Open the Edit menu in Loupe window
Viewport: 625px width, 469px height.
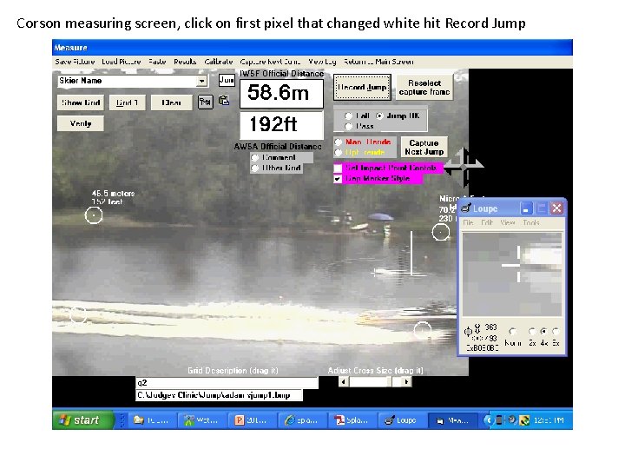click(x=487, y=222)
